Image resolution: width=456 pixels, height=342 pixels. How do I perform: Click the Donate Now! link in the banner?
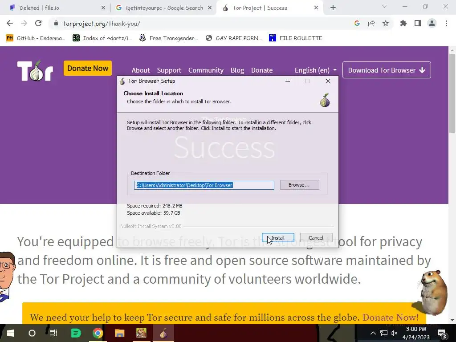pyautogui.click(x=390, y=317)
